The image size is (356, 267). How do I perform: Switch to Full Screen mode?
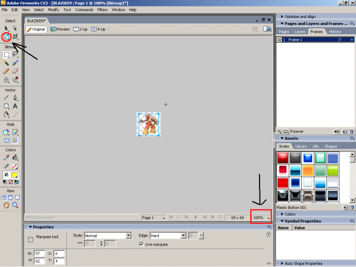[x=18, y=198]
